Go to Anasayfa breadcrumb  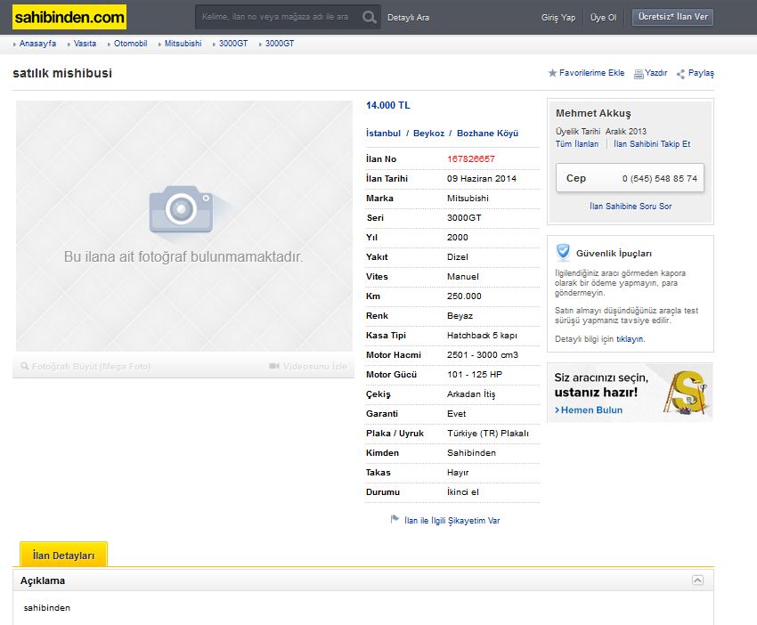tap(37, 44)
